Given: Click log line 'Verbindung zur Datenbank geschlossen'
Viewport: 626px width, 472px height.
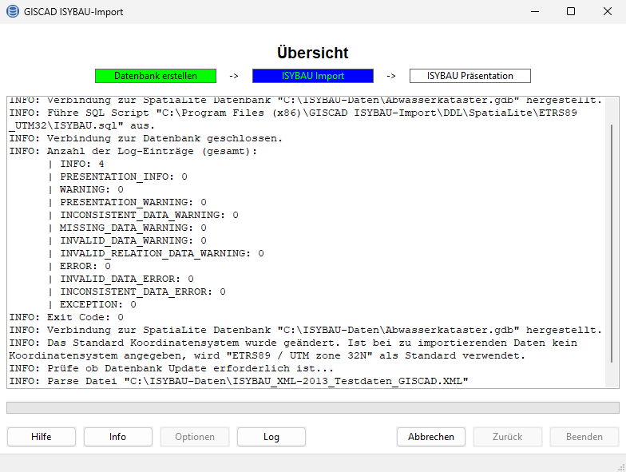Looking at the screenshot, I should [x=145, y=138].
